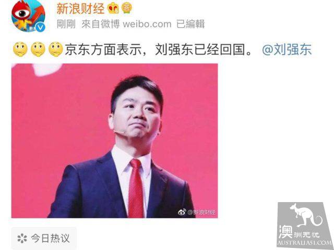Open the attached photo of the man
Screen dimensions: 334x250
(115, 141)
